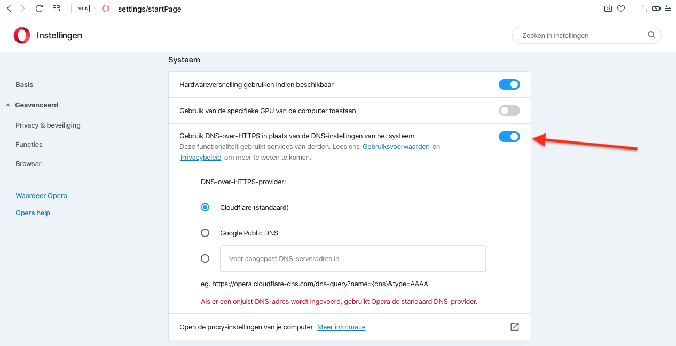Enable specific GPU usage toggle
This screenshot has height=346, width=676.
pos(509,111)
